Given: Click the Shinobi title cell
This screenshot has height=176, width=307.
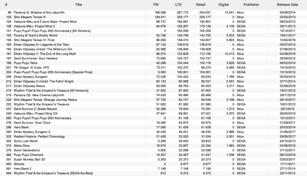Looking at the screenshot, I should (19, 164).
